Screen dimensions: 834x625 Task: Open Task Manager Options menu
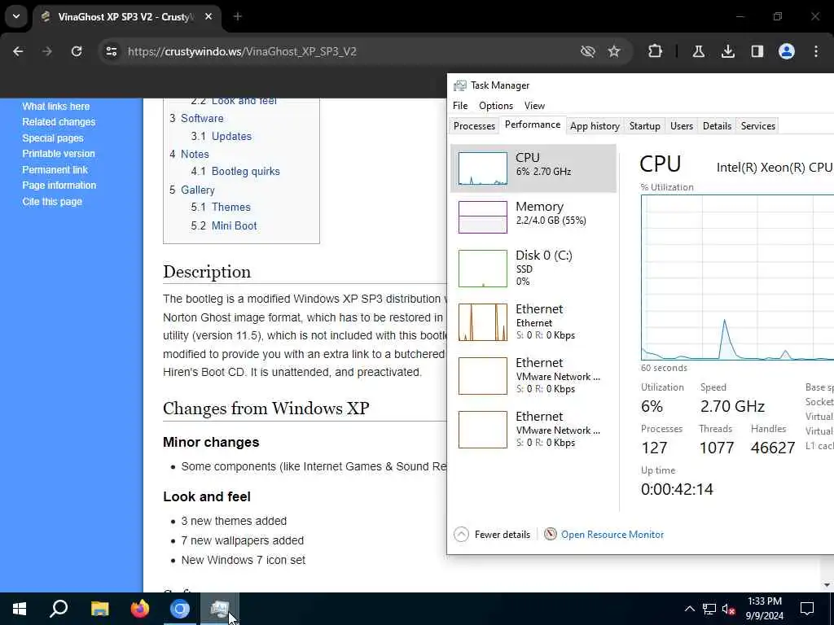496,105
